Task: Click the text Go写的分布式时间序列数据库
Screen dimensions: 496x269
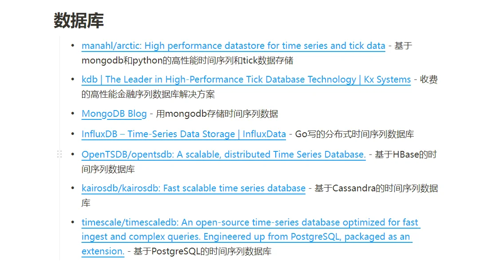Action: pos(354,134)
